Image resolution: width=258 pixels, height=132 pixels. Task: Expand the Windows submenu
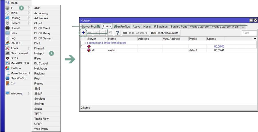point(16,93)
